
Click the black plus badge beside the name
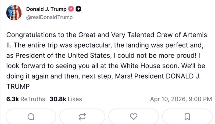pos(78,9)
